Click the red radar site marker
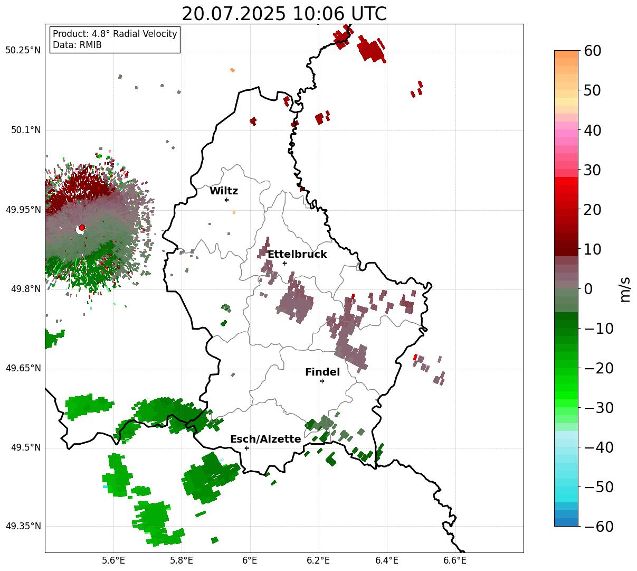The height and width of the screenshot is (571, 637). click(82, 228)
